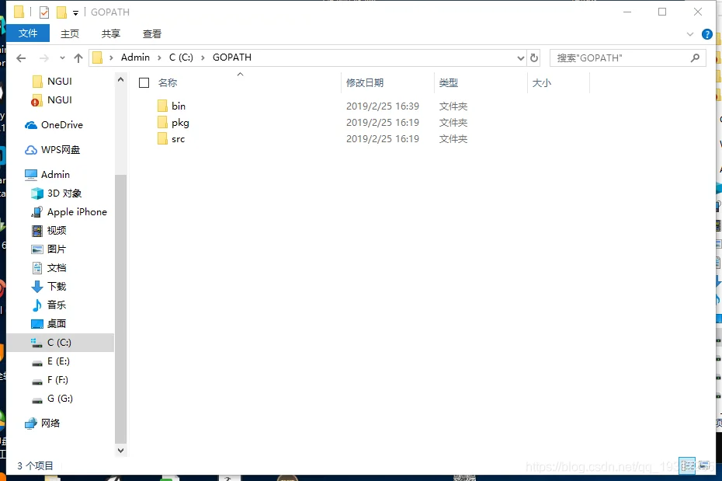Click the quick access properties checkmark icon
722x481 pixels.
(x=44, y=12)
